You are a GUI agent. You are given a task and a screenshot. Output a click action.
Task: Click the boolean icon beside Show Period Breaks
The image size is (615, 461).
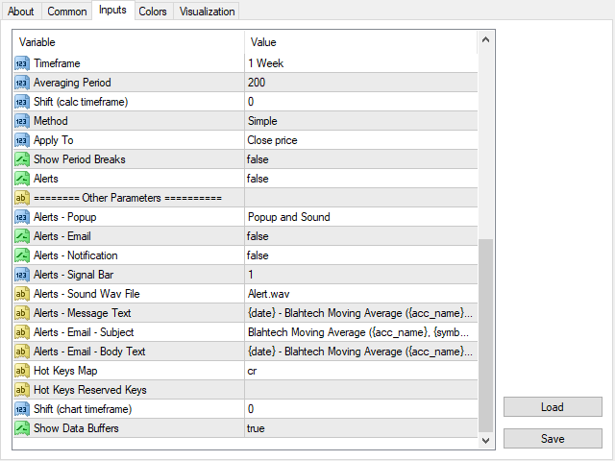pos(22,159)
